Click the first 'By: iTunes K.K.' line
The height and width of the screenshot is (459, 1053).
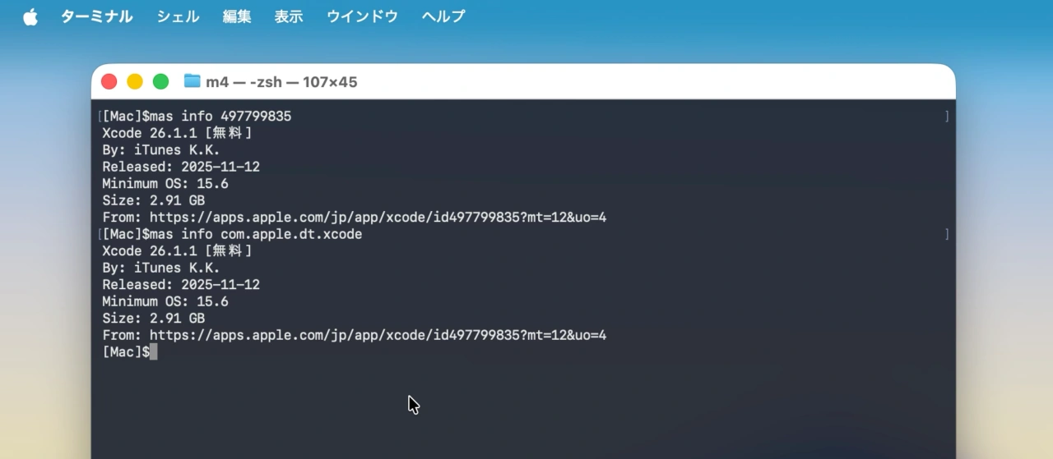coord(161,150)
